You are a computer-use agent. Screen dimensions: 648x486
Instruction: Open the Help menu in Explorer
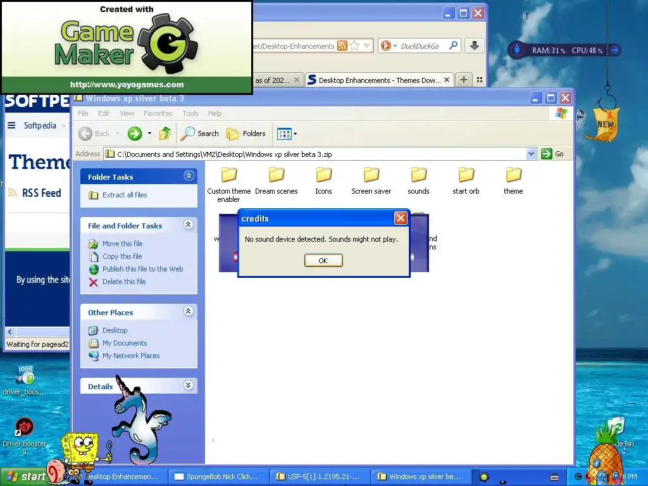(x=215, y=113)
